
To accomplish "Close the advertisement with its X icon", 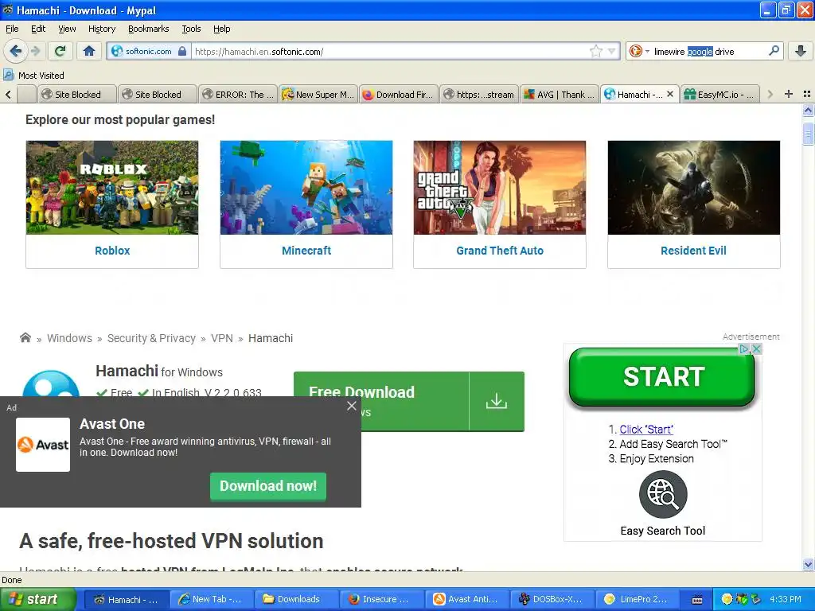I will point(757,349).
